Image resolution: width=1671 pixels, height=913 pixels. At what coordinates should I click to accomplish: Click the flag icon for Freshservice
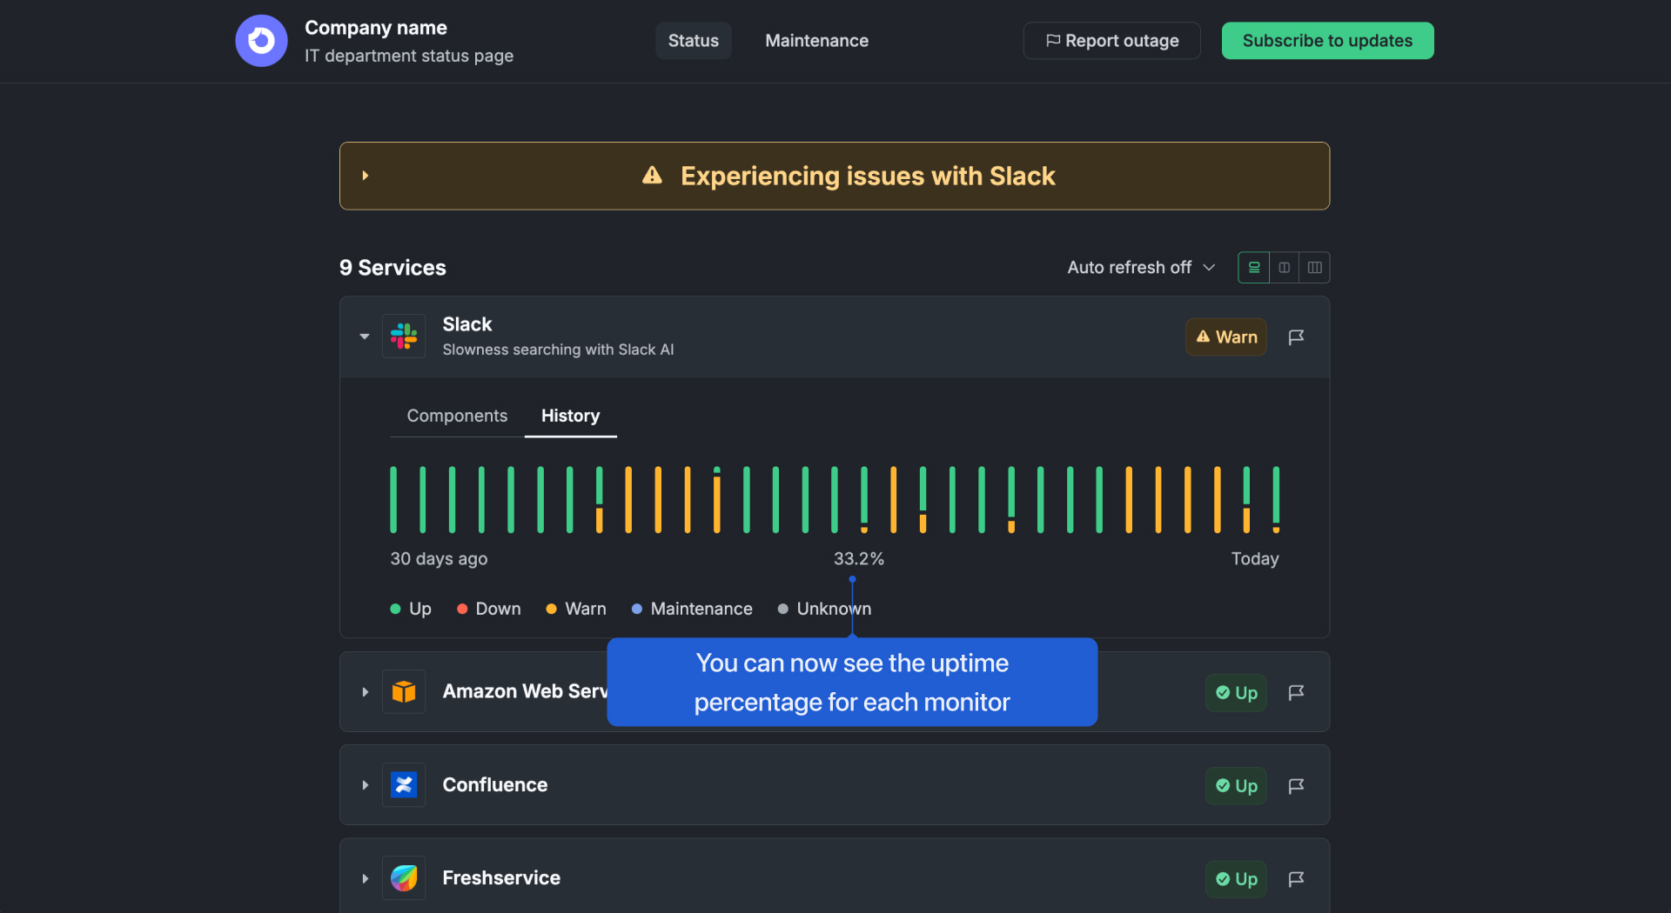point(1296,878)
